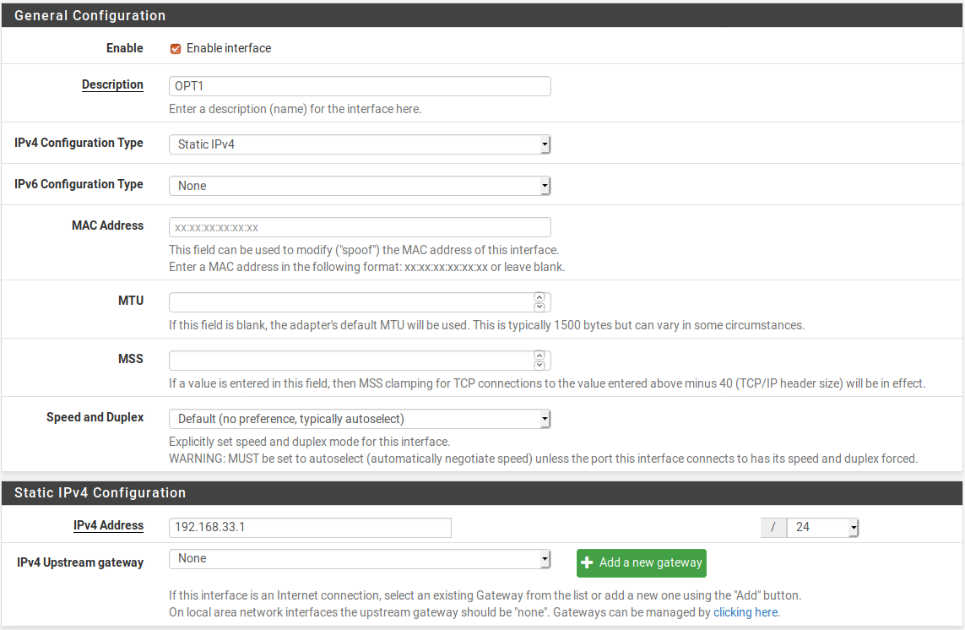Toggle the Enable interface checkbox
The width and height of the screenshot is (965, 630).
pos(176,49)
